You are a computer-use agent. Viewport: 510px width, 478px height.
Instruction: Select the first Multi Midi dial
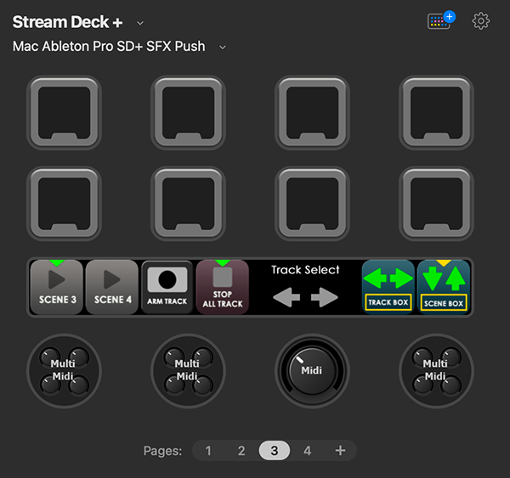click(64, 371)
